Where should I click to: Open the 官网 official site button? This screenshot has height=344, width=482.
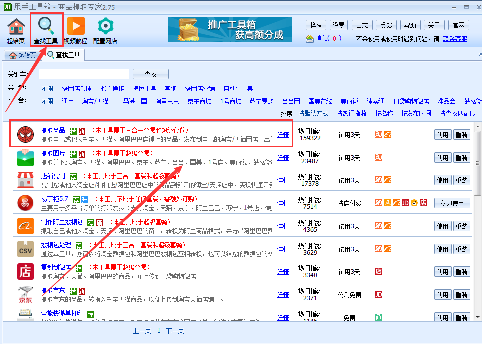point(459,25)
